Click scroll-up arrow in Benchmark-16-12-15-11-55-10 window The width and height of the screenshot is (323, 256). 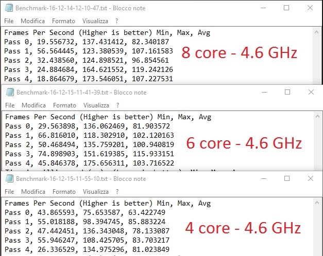(317, 203)
